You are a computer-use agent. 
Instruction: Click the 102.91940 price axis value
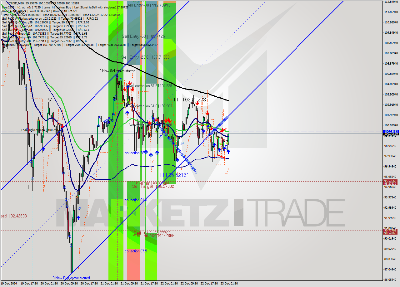coord(391,105)
